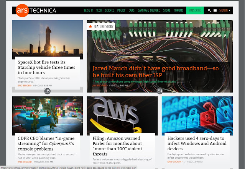Open the Cars section

132,10
